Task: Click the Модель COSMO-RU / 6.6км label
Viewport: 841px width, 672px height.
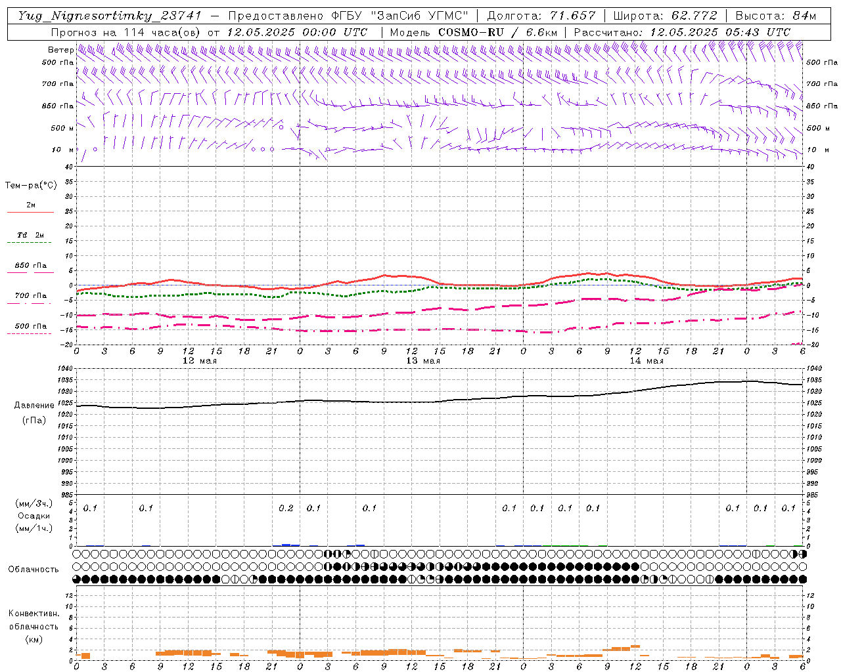Action: click(x=474, y=32)
